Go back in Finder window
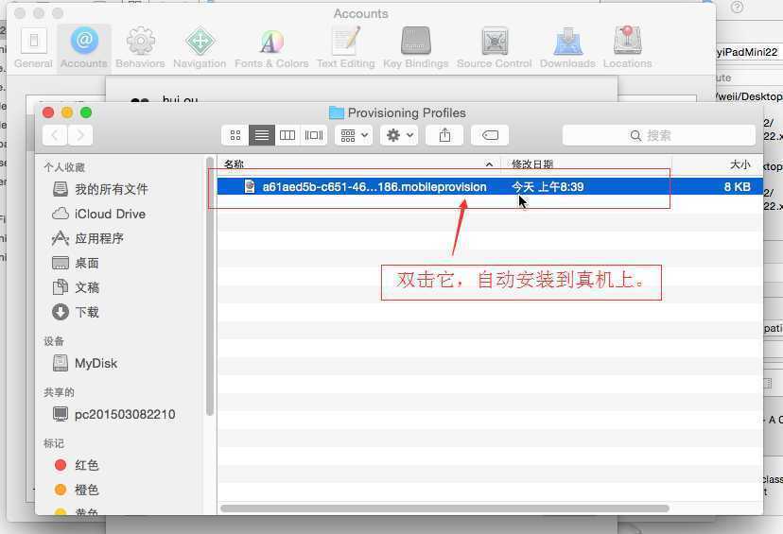 click(x=55, y=135)
